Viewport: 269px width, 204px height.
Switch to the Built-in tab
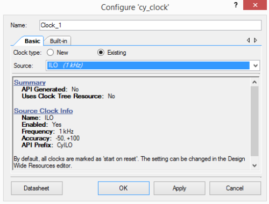pyautogui.click(x=59, y=41)
